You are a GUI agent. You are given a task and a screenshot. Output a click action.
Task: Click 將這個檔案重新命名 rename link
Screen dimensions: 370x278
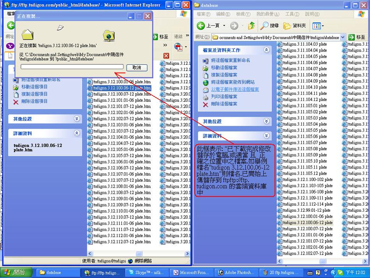pos(231,60)
